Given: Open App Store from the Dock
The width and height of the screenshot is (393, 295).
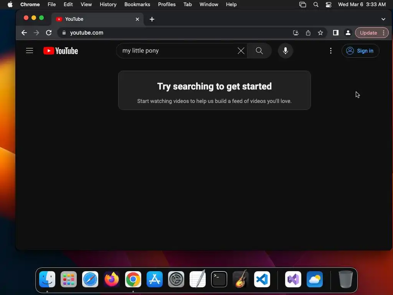Looking at the screenshot, I should pyautogui.click(x=155, y=279).
